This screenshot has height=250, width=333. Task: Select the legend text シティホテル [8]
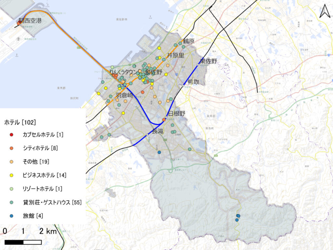[40, 148]
